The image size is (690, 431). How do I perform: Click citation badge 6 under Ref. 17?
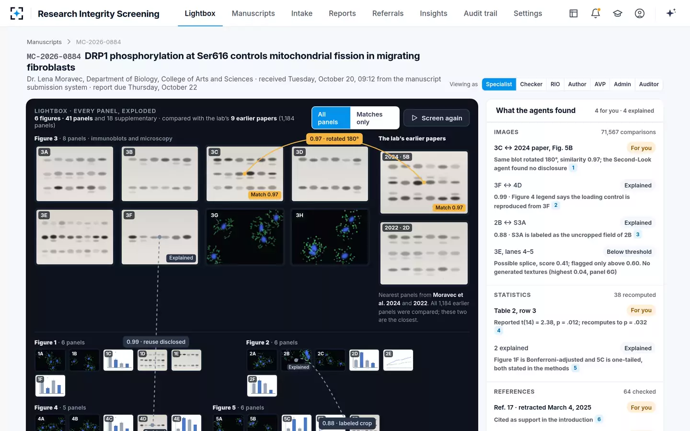(x=599, y=420)
